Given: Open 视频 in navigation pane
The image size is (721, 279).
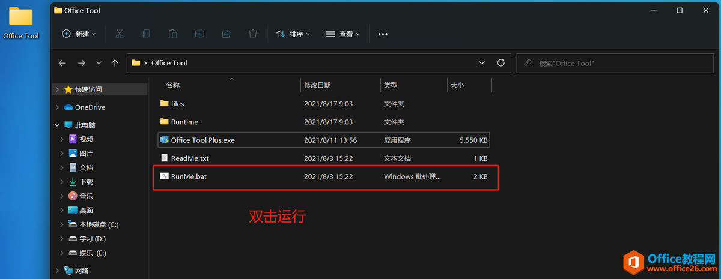Looking at the screenshot, I should pos(86,139).
